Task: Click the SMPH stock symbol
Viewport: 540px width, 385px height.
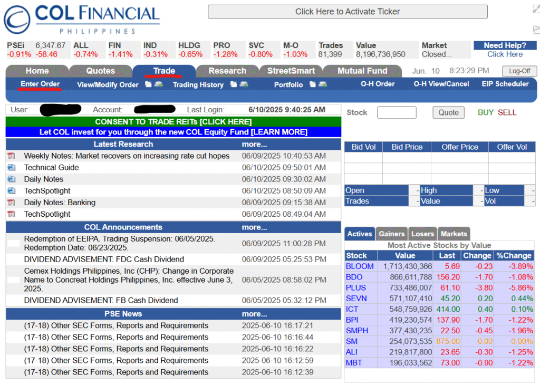Action: click(357, 331)
